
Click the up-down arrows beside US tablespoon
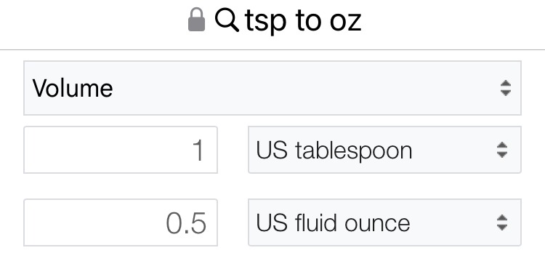point(502,150)
